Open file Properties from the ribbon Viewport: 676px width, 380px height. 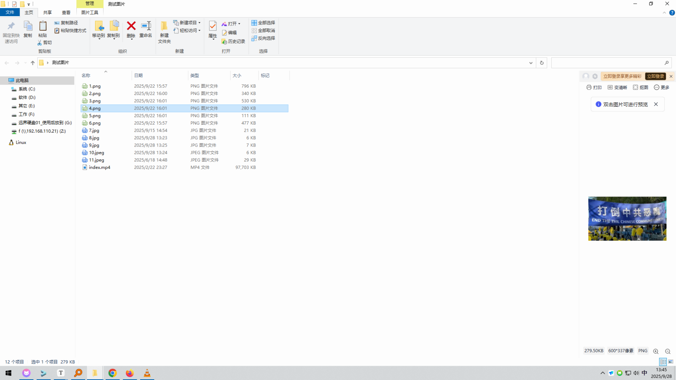pos(212,26)
